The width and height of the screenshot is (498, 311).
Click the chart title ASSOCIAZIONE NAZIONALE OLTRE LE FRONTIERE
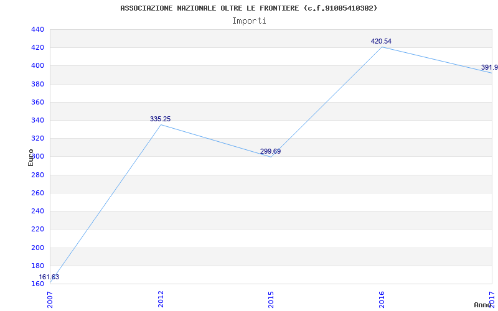(248, 8)
